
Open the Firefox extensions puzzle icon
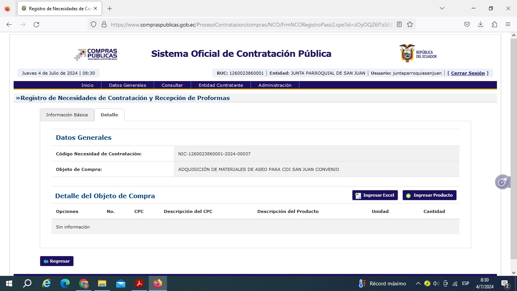click(494, 25)
